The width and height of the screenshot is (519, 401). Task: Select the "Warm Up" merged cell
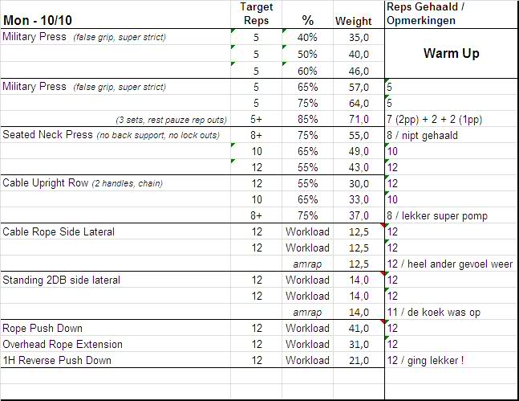point(451,54)
